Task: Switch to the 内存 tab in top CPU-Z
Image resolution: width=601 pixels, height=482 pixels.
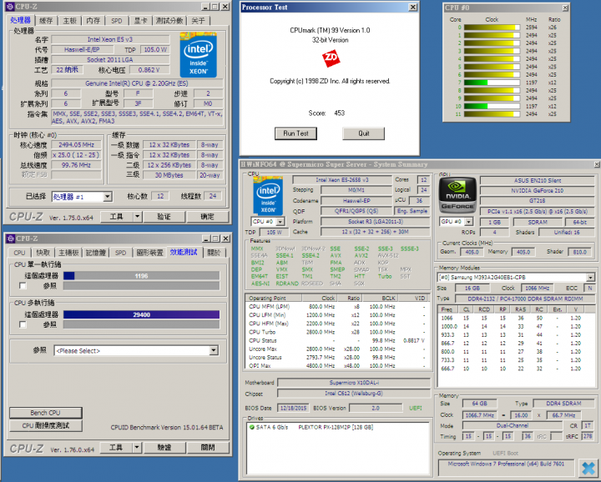Action: click(93, 21)
